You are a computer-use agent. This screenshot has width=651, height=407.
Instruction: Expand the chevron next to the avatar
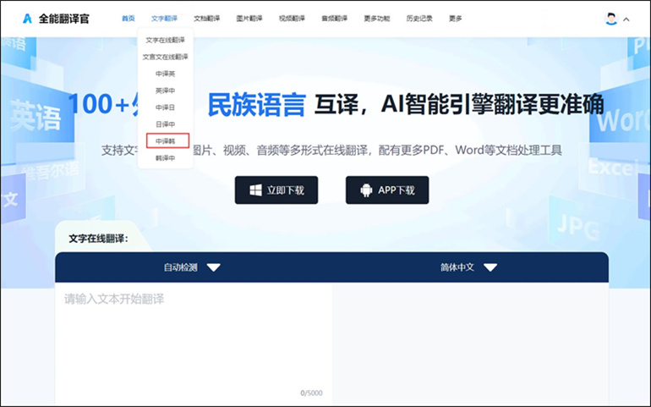click(x=626, y=19)
